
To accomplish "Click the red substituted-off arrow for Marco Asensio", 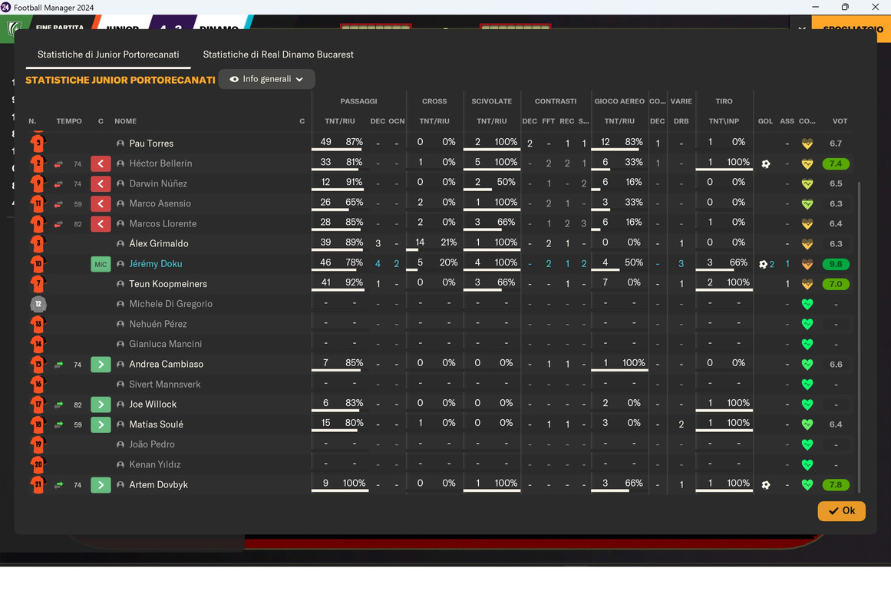I will coord(101,203).
